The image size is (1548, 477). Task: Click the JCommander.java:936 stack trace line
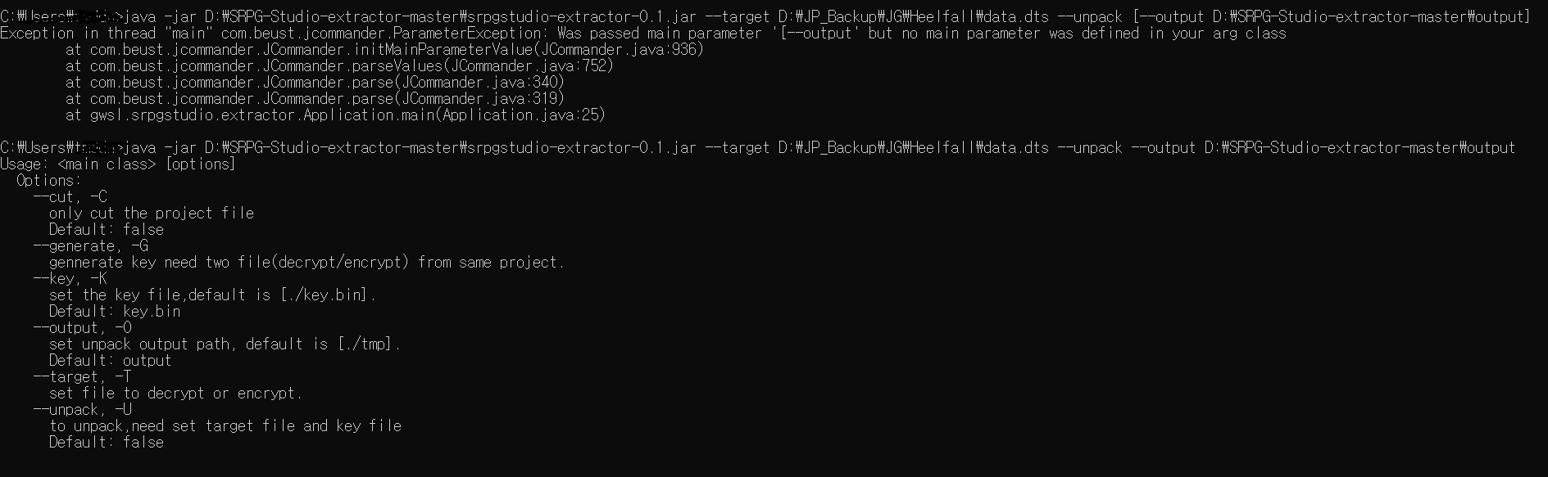[384, 50]
